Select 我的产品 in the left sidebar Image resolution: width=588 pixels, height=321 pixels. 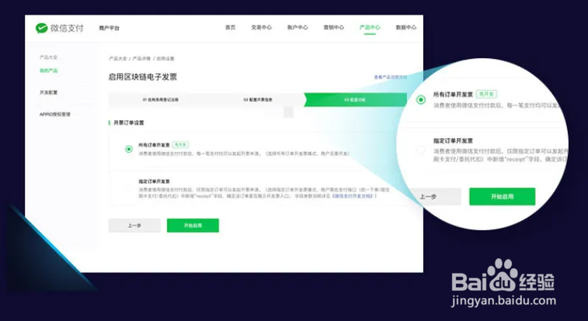pos(48,71)
